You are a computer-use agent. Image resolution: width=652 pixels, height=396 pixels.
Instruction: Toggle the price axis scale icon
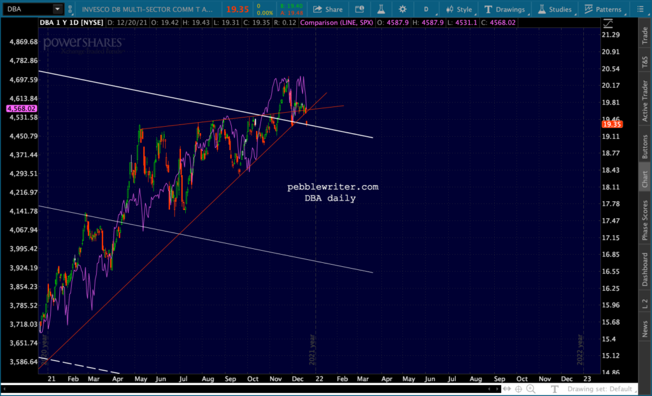point(607,22)
